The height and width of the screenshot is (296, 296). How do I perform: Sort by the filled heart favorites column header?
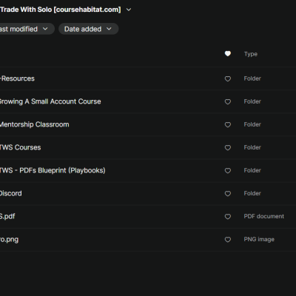coord(228,53)
